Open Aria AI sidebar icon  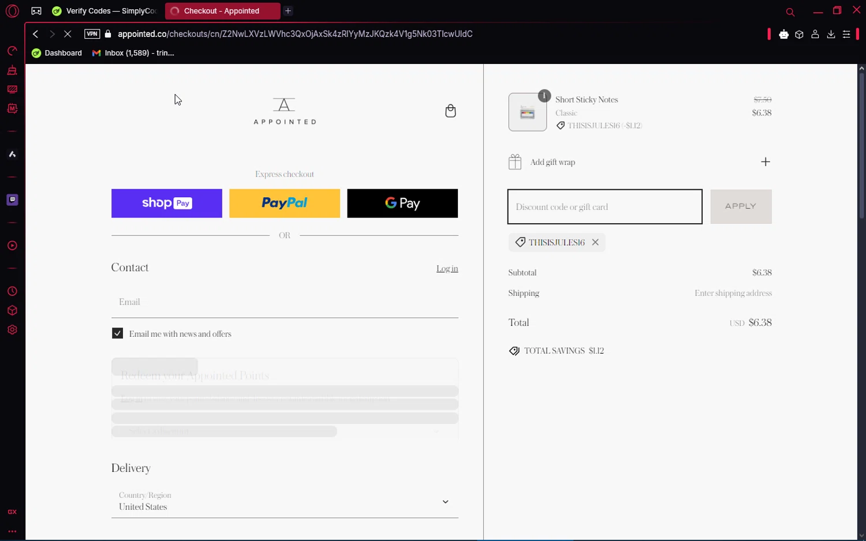pyautogui.click(x=12, y=154)
